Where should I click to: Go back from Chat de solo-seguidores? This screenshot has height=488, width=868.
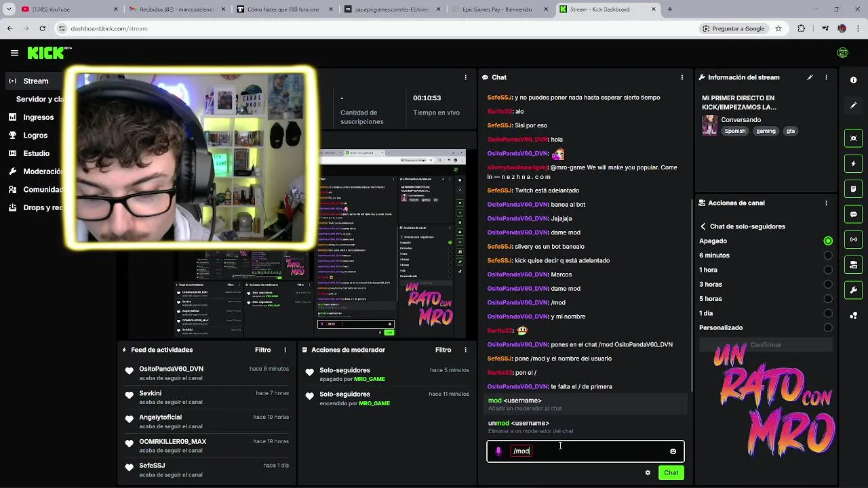pos(703,226)
